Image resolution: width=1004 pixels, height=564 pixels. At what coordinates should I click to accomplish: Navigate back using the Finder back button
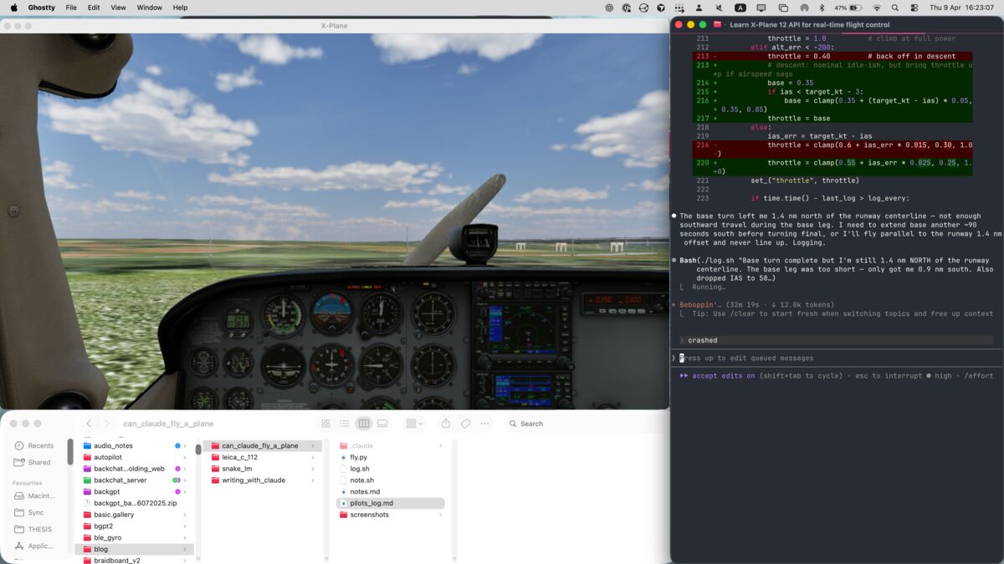[x=89, y=424]
